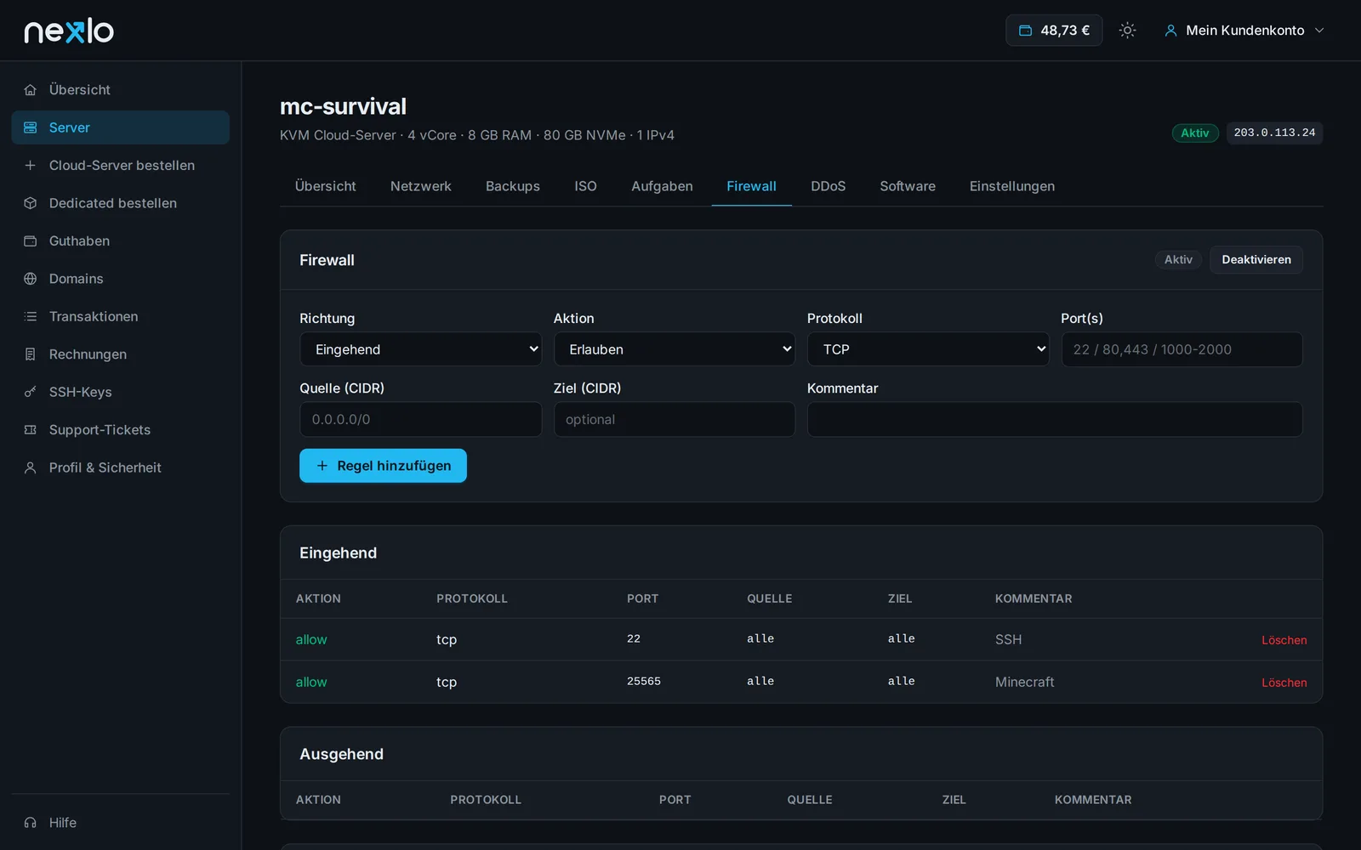Click the plus icon beside Cloud-Server bestellen
The width and height of the screenshot is (1361, 850).
pos(31,166)
